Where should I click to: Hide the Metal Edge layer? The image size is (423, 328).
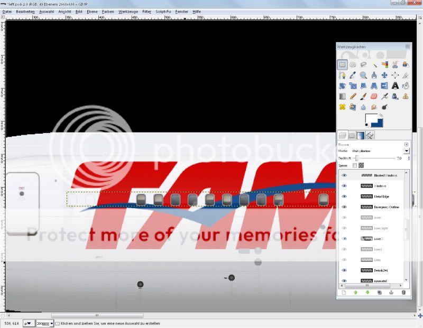(344, 196)
